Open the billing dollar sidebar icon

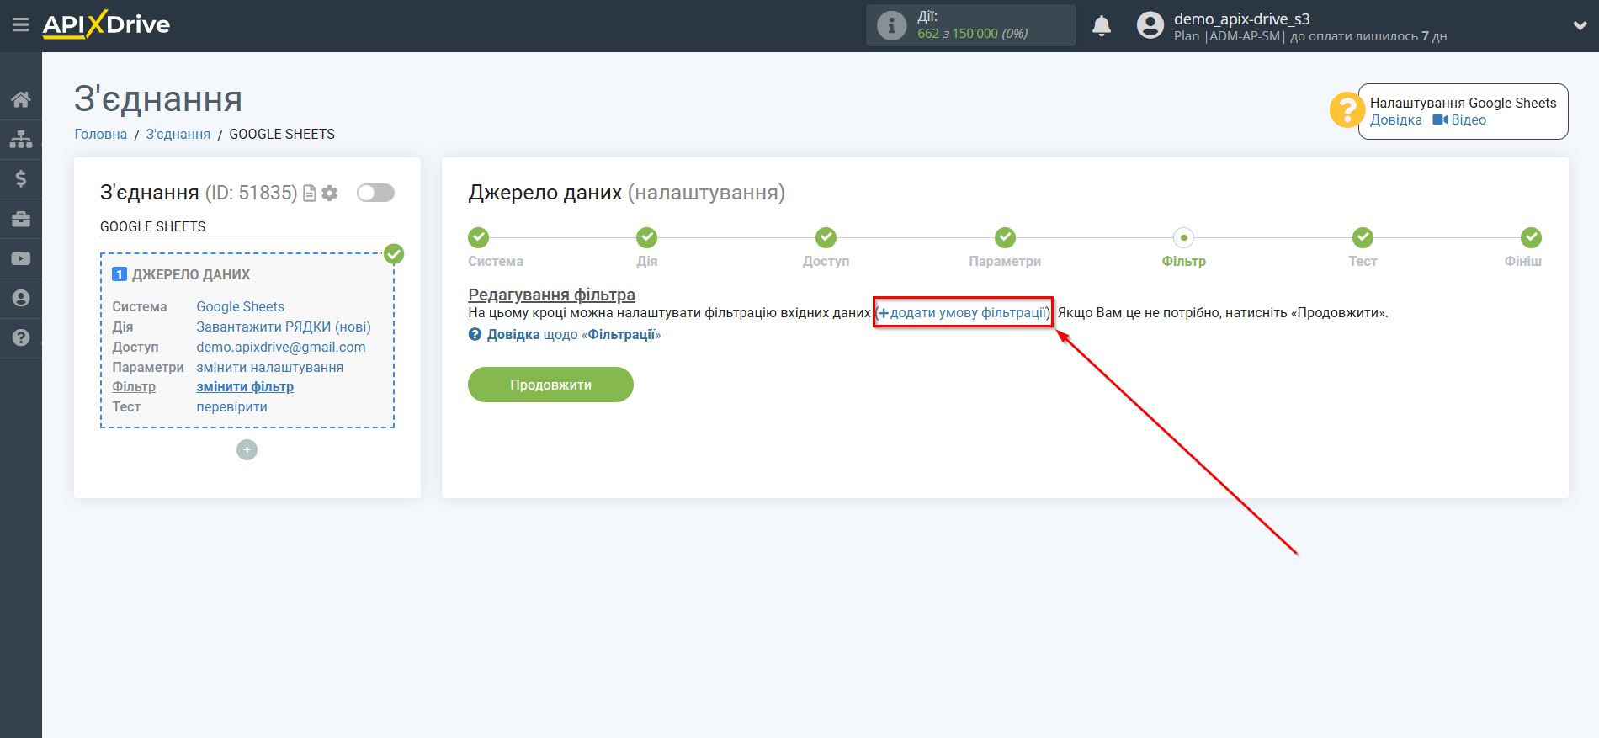click(21, 178)
